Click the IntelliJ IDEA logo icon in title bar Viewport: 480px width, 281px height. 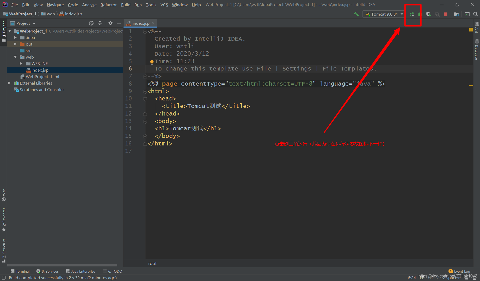tap(5, 4)
